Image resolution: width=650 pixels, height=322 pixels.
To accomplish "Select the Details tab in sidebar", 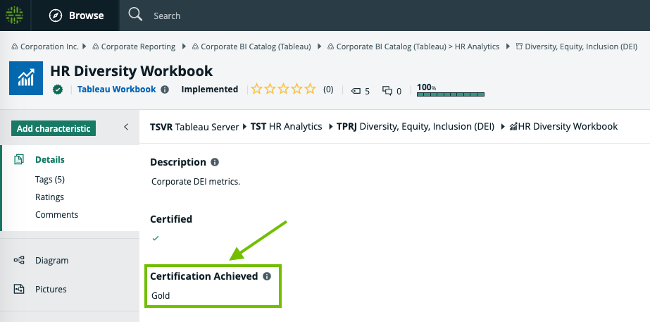I will point(50,160).
